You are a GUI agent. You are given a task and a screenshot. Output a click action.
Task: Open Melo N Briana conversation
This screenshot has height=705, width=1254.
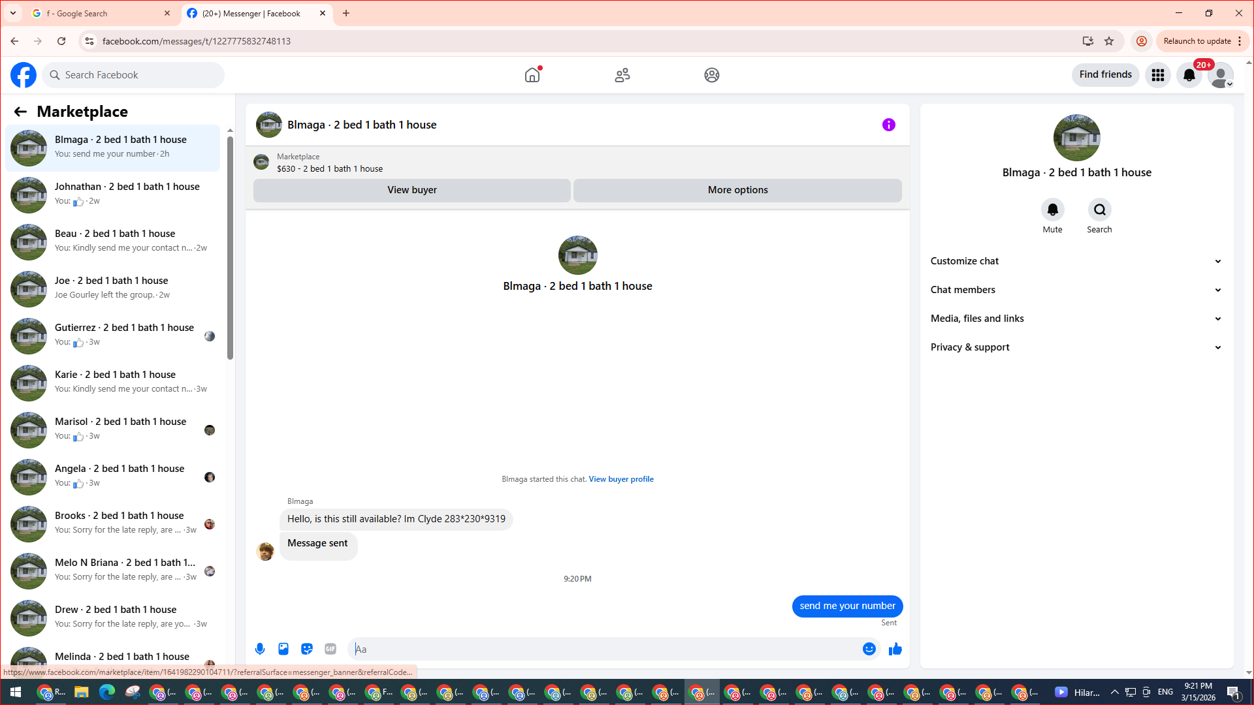point(113,571)
